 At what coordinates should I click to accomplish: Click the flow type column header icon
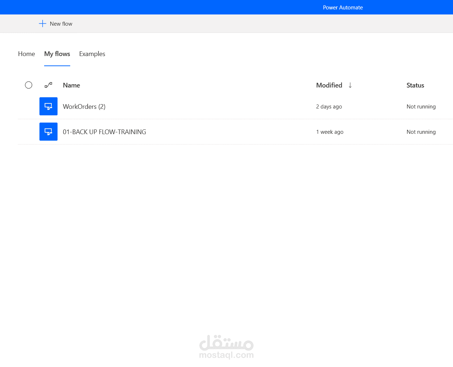pyautogui.click(x=48, y=85)
